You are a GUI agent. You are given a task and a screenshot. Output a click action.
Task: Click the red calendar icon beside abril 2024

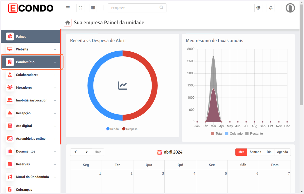(160, 152)
